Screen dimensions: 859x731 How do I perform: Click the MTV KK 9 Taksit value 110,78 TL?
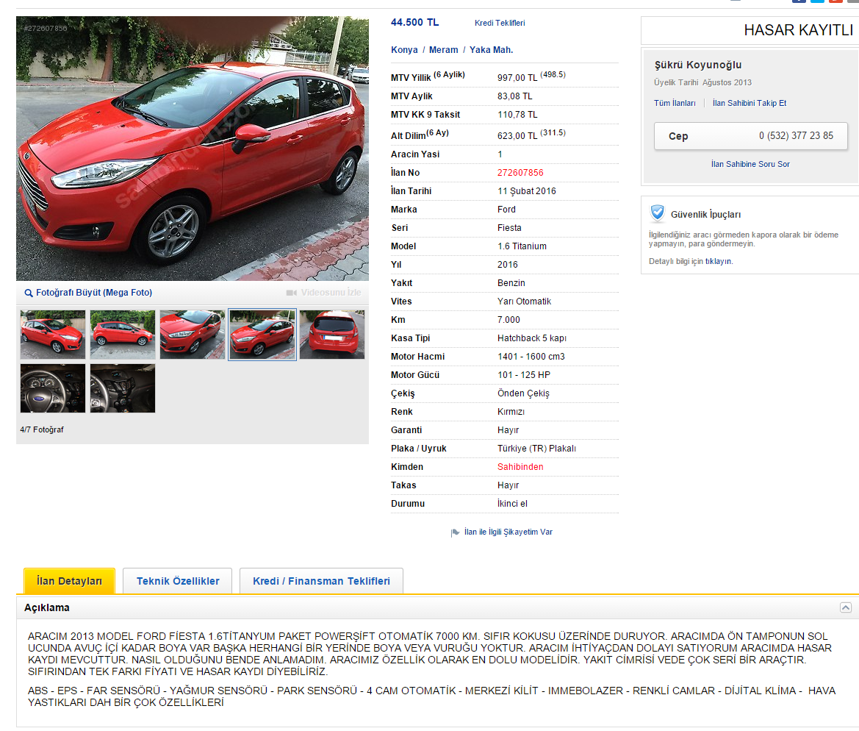coord(517,115)
